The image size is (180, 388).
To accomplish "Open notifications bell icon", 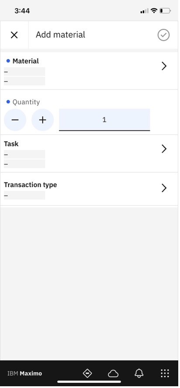I will click(x=139, y=373).
